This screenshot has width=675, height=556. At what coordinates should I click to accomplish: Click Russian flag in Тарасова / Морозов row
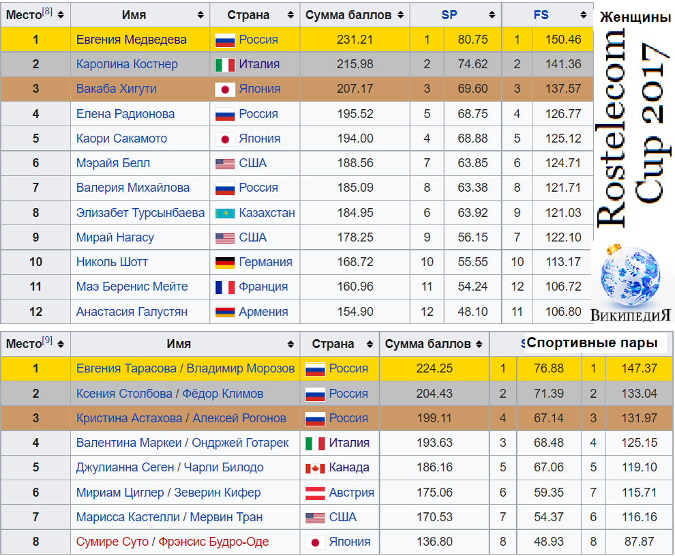coord(315,369)
